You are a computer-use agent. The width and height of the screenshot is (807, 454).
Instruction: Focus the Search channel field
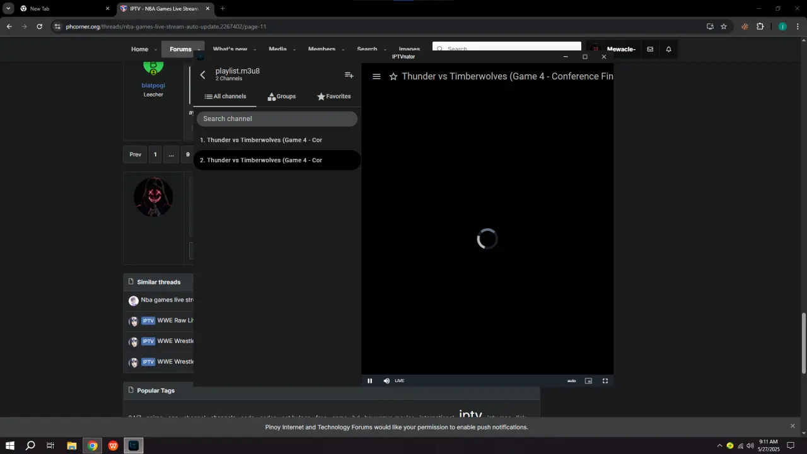point(277,119)
